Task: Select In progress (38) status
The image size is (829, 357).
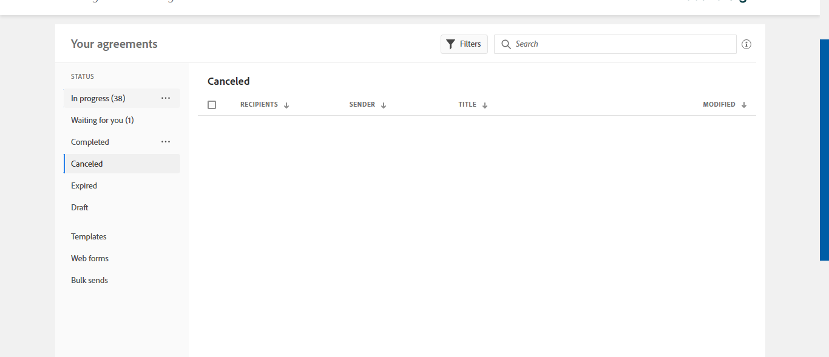Action: pos(98,98)
